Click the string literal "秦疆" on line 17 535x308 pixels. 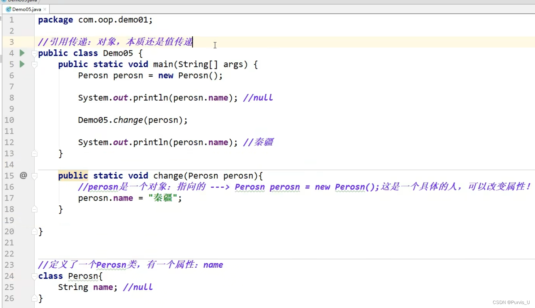click(x=163, y=198)
